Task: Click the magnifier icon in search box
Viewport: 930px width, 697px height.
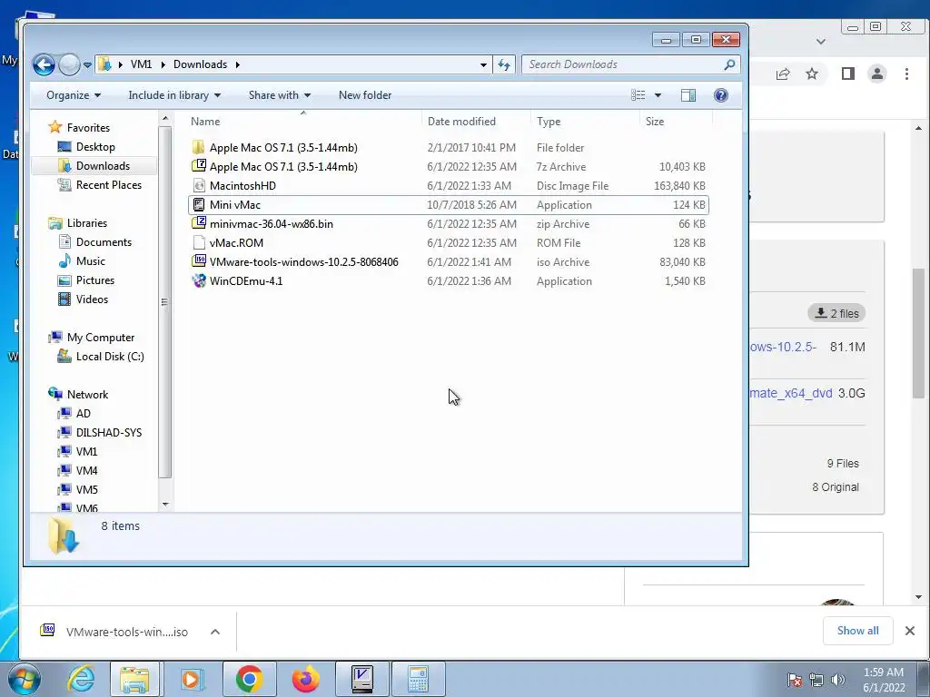Action: [x=729, y=64]
